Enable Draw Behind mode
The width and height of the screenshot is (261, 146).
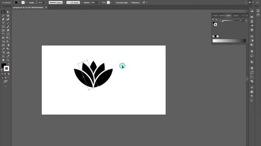pos(5,77)
